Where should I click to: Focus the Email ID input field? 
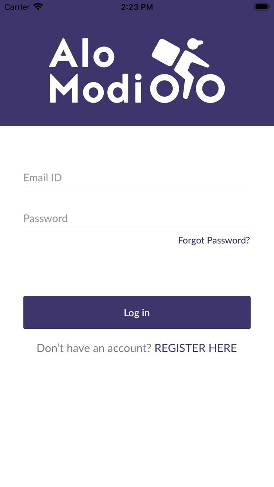(137, 178)
